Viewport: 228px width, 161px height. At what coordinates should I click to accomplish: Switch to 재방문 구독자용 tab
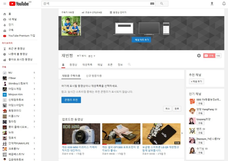(71, 76)
